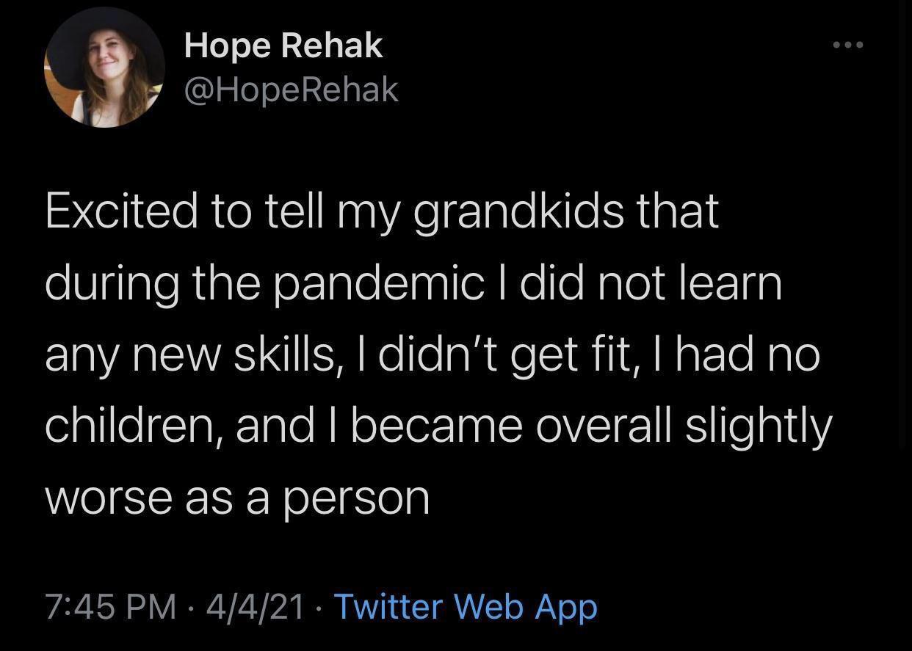Click the 4/4/21 date

tap(255, 608)
